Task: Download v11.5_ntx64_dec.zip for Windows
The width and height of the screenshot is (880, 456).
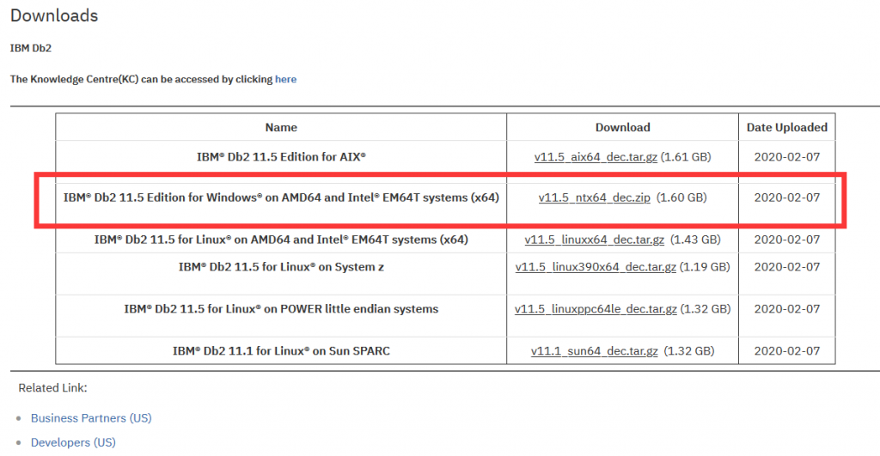Action: pyautogui.click(x=595, y=198)
